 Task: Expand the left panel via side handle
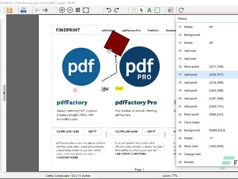tap(4, 93)
